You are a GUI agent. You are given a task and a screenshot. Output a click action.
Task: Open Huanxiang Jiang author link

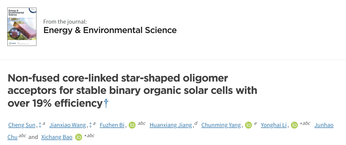pyautogui.click(x=171, y=125)
